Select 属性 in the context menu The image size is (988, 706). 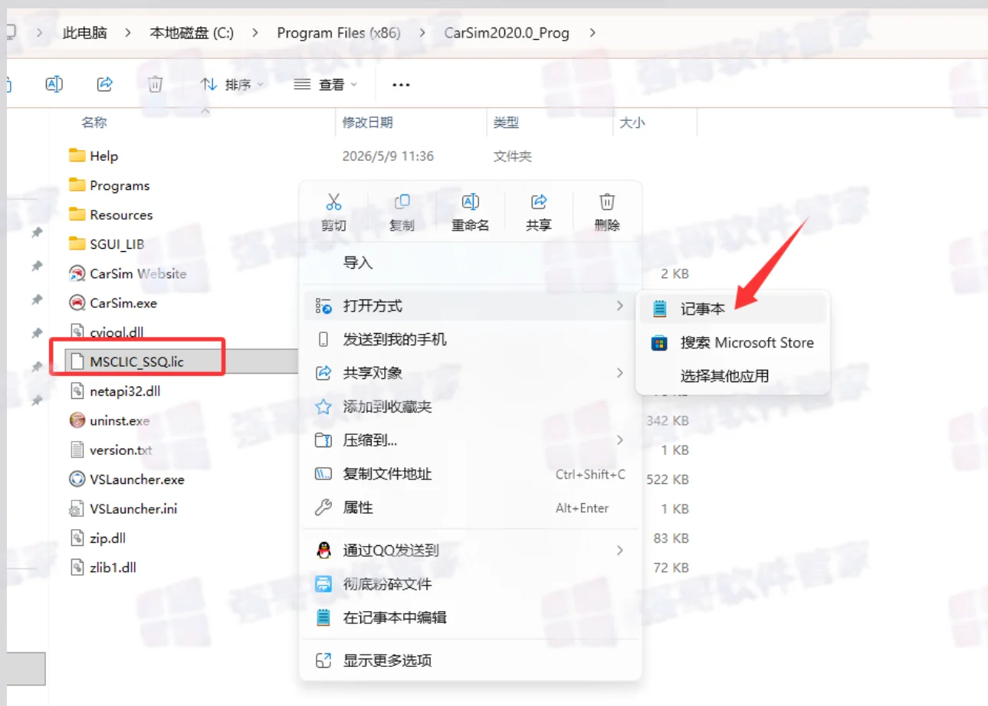[471, 508]
